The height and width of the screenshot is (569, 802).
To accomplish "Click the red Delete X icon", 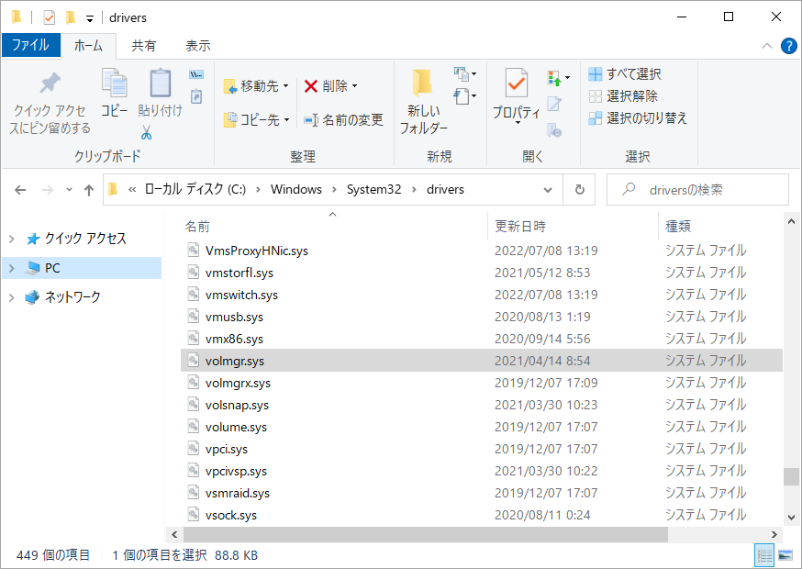I will tap(310, 86).
